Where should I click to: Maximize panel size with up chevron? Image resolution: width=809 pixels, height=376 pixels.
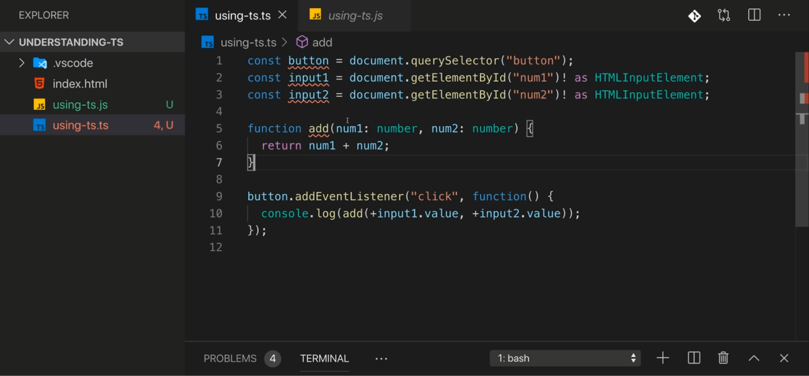click(x=754, y=358)
